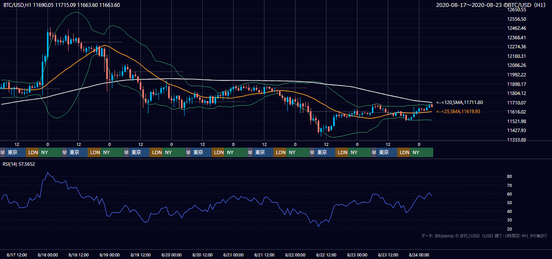This screenshot has height=259, width=552.
Task: Select the 8/23 12:00 time label
Action: tap(388, 255)
